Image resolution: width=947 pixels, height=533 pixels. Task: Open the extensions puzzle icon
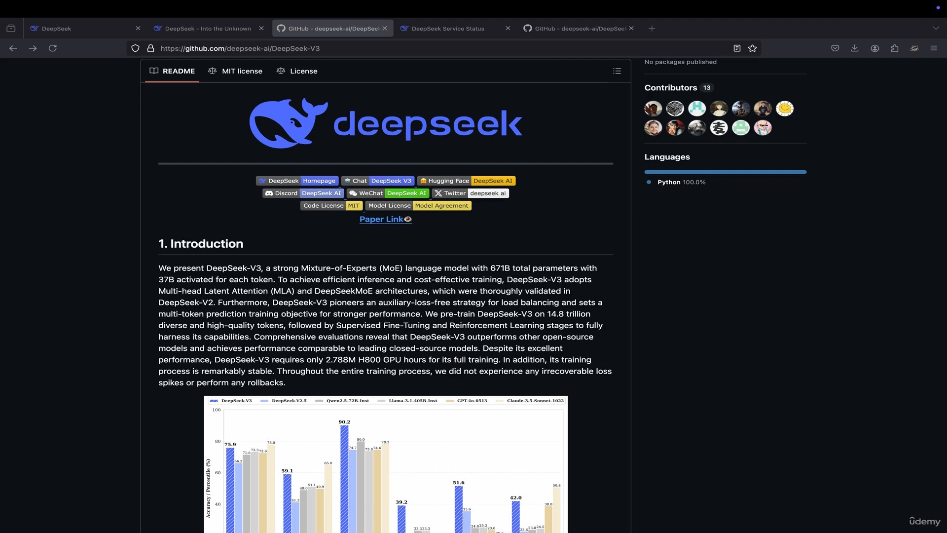(895, 48)
